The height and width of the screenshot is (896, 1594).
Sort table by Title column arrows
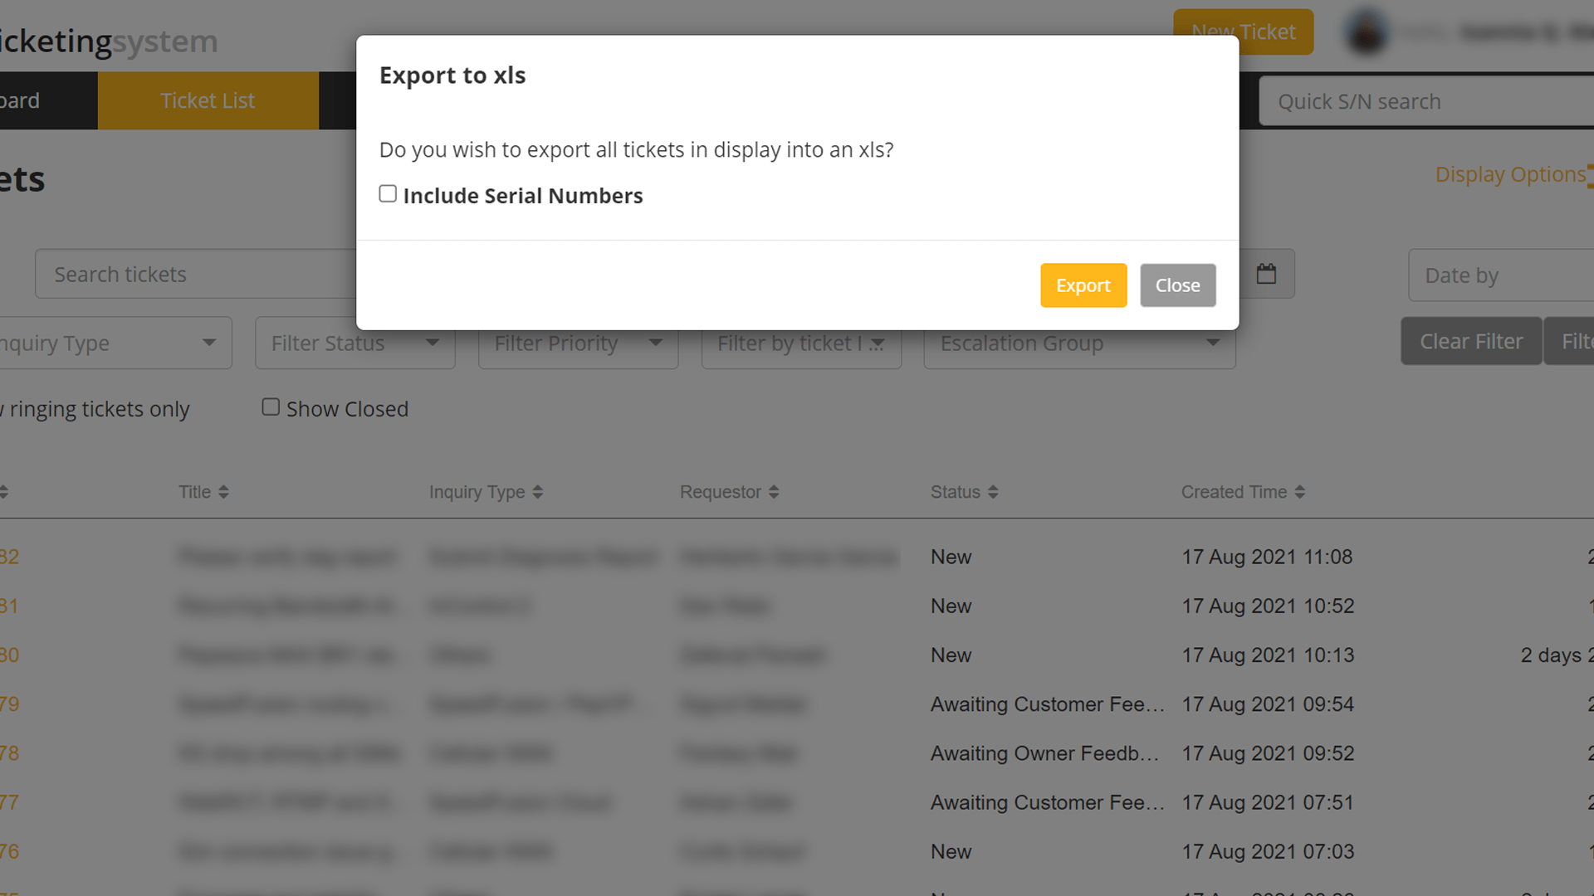(x=223, y=492)
